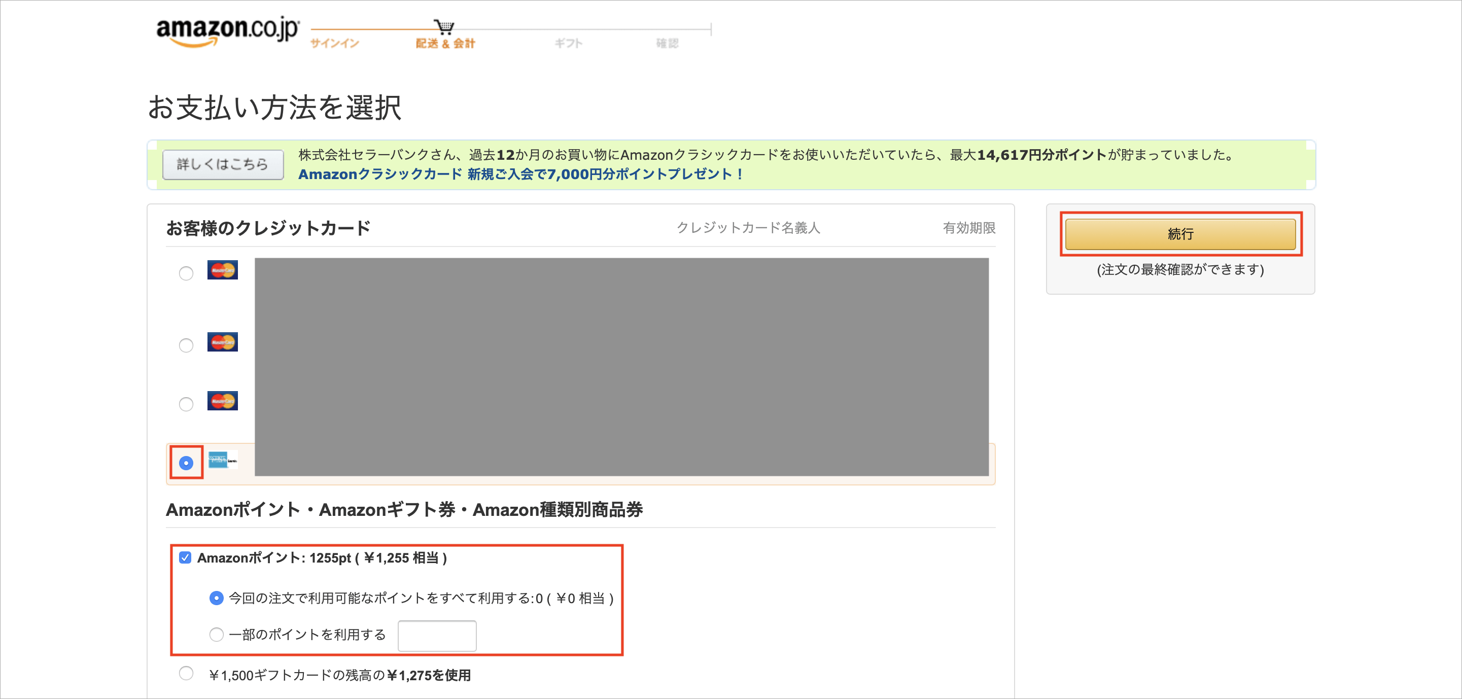This screenshot has height=699, width=1462.
Task: Click the 確認 step label
Action: 669,43
